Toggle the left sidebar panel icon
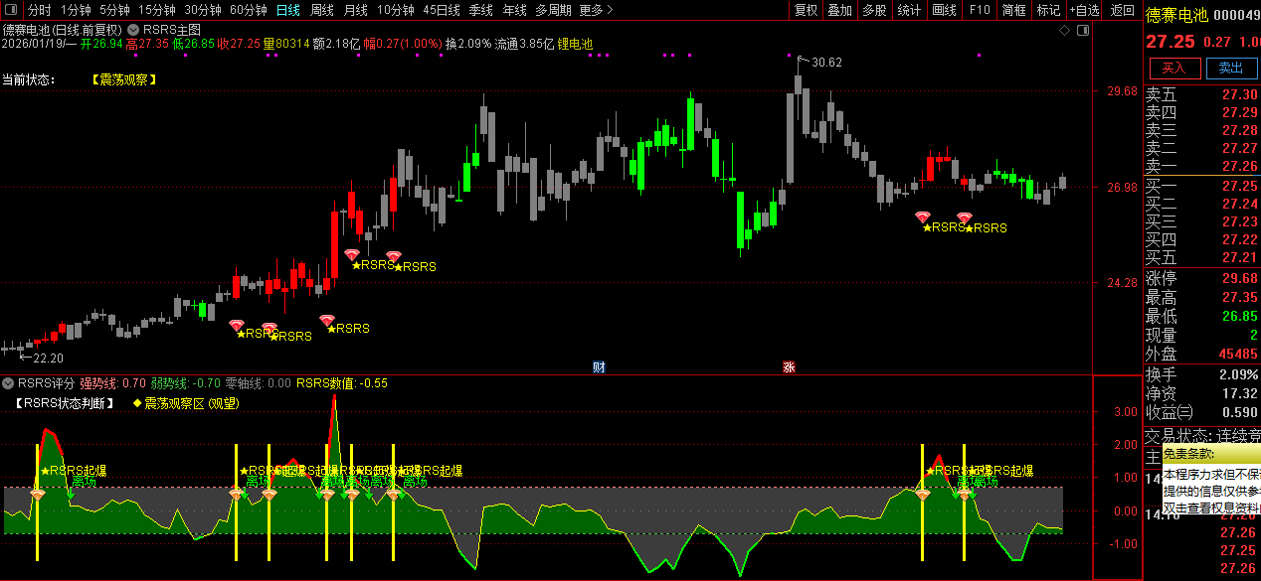This screenshot has width=1261, height=581. [x=12, y=10]
